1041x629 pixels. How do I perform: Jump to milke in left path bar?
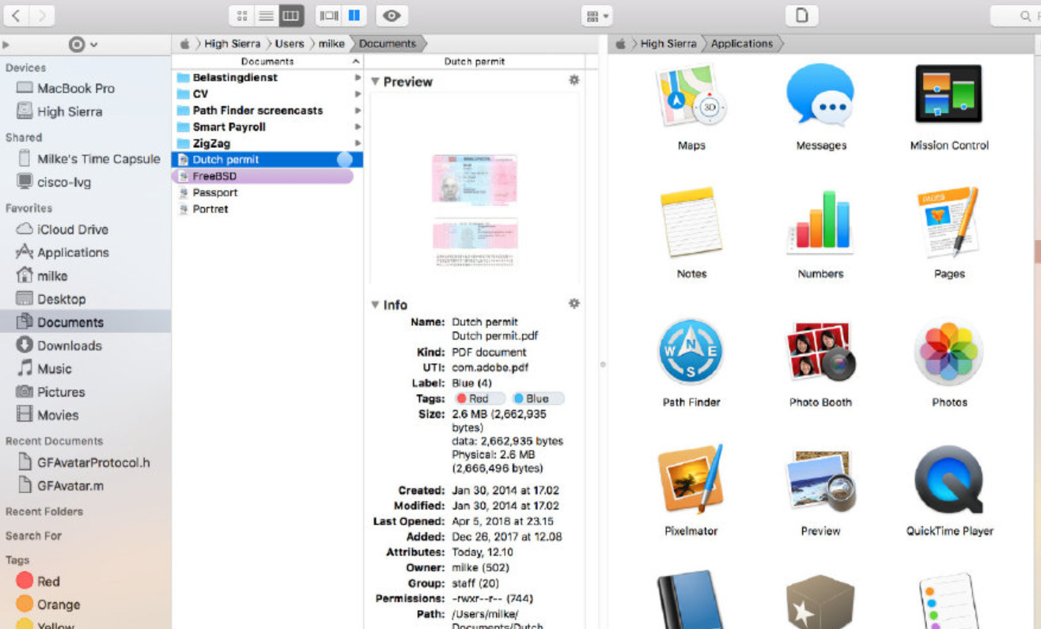331,44
